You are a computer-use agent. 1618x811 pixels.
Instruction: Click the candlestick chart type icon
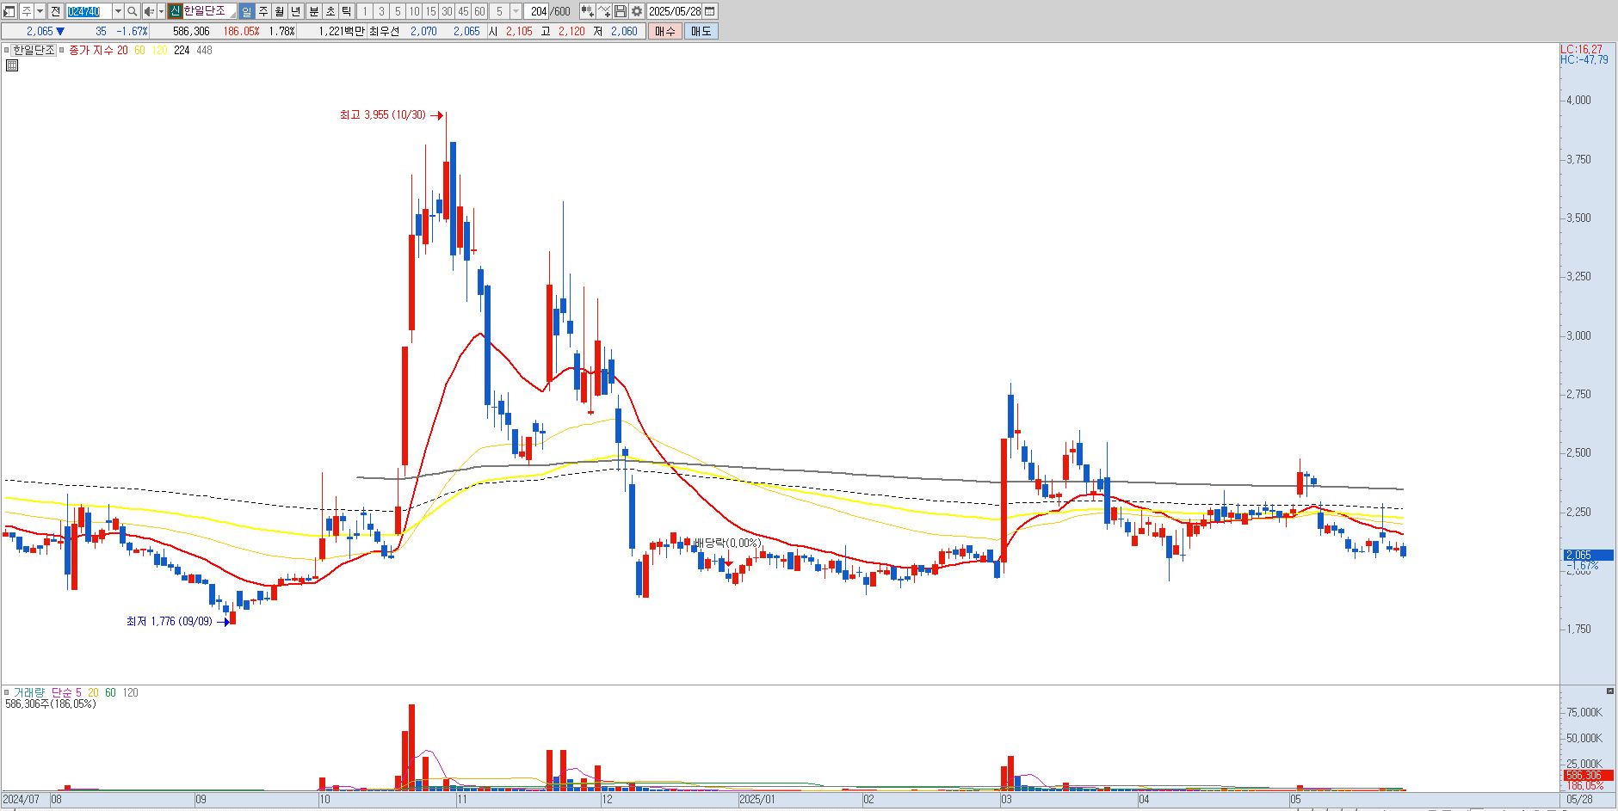click(x=587, y=11)
